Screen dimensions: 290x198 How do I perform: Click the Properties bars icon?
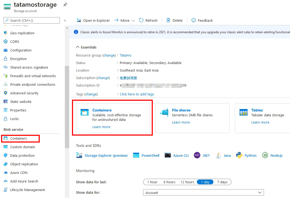[6, 110]
